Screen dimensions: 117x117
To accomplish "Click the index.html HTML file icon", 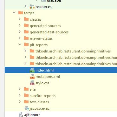I will pos(32,70).
